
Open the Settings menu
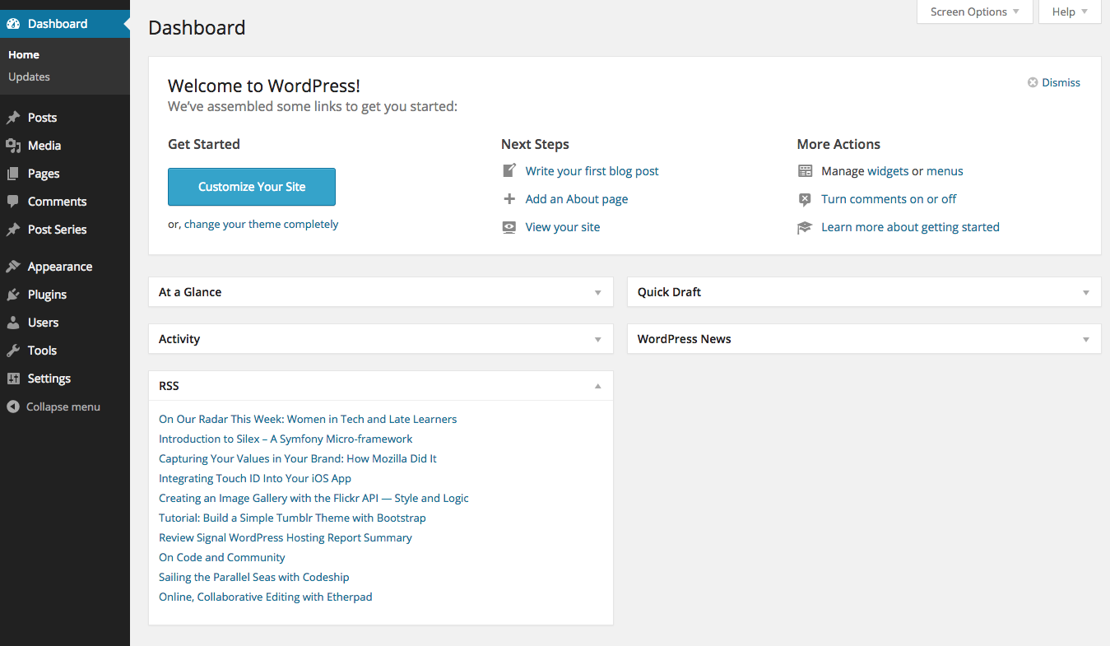65,379
